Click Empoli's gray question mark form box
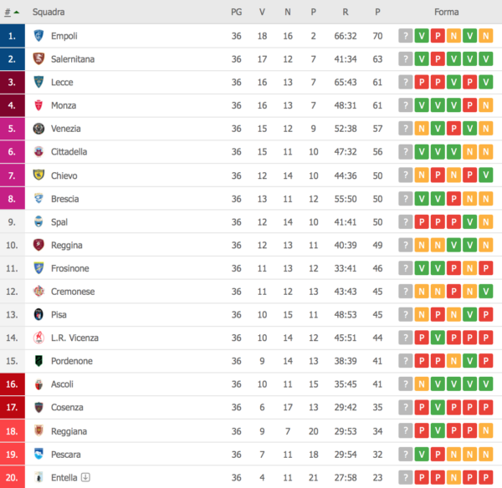This screenshot has width=502, height=488. (405, 36)
